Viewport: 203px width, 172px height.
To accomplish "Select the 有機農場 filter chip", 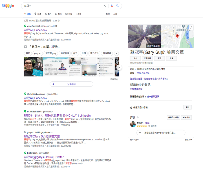I will 107,53.
